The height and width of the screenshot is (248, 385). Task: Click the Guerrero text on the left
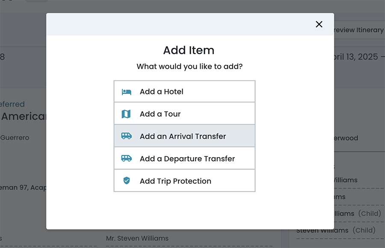[x=15, y=137]
